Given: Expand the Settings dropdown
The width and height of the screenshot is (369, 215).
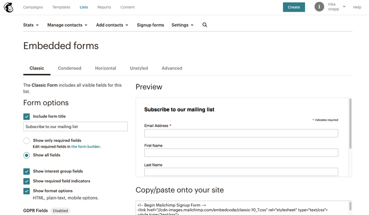Looking at the screenshot, I should coord(182,25).
